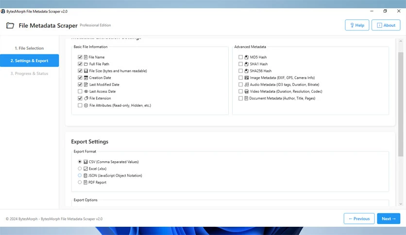
Task: Click the Professional Edition label
Action: pyautogui.click(x=95, y=25)
